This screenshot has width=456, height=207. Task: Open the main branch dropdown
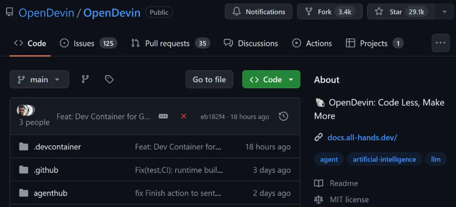click(x=39, y=79)
